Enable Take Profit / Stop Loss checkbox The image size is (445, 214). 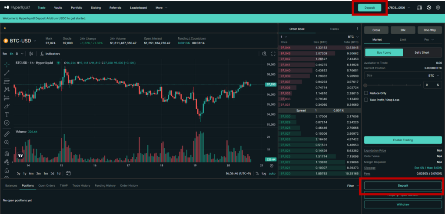366,100
